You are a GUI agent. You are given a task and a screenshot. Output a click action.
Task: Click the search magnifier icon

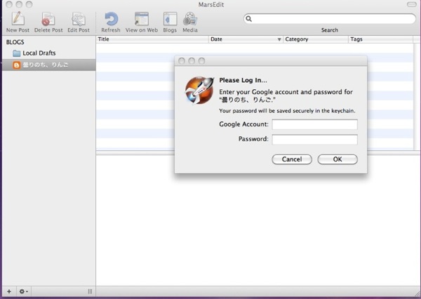coord(249,19)
